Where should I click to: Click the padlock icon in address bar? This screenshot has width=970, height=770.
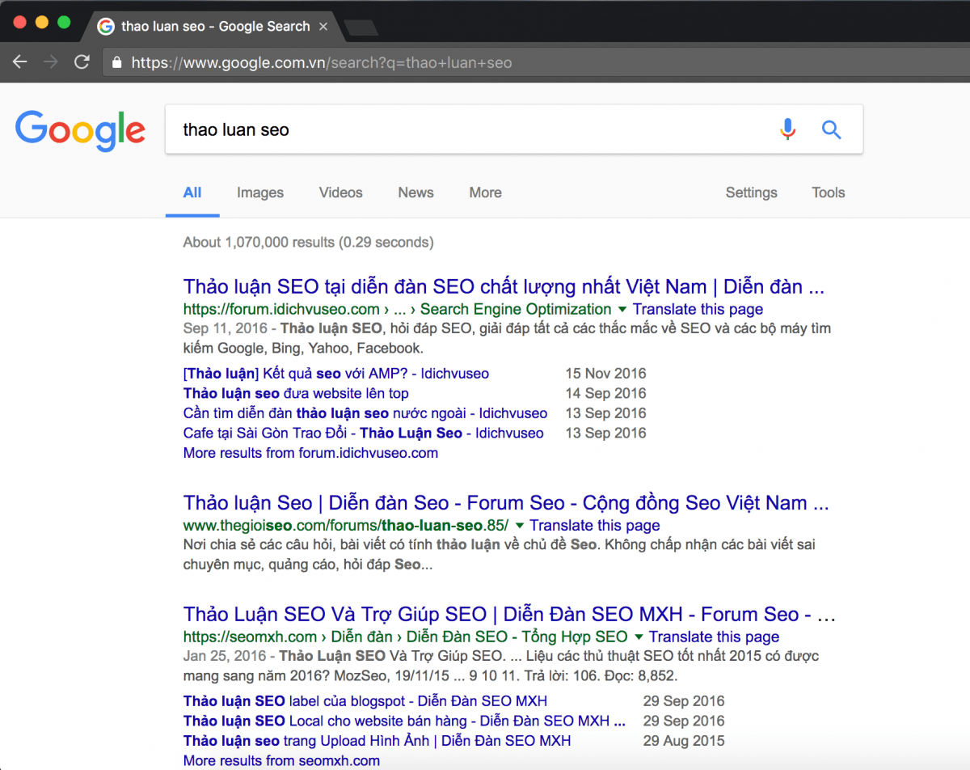[x=117, y=62]
